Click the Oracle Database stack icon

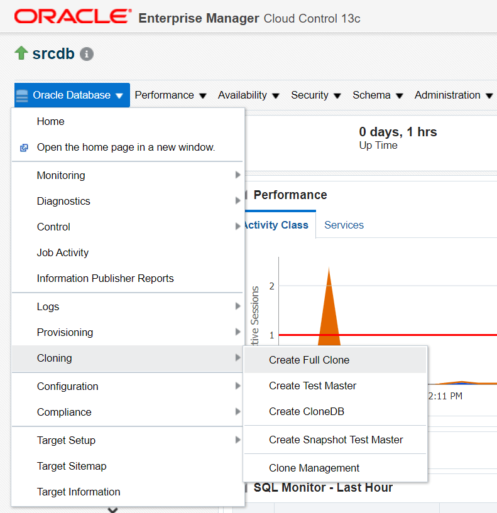(22, 95)
